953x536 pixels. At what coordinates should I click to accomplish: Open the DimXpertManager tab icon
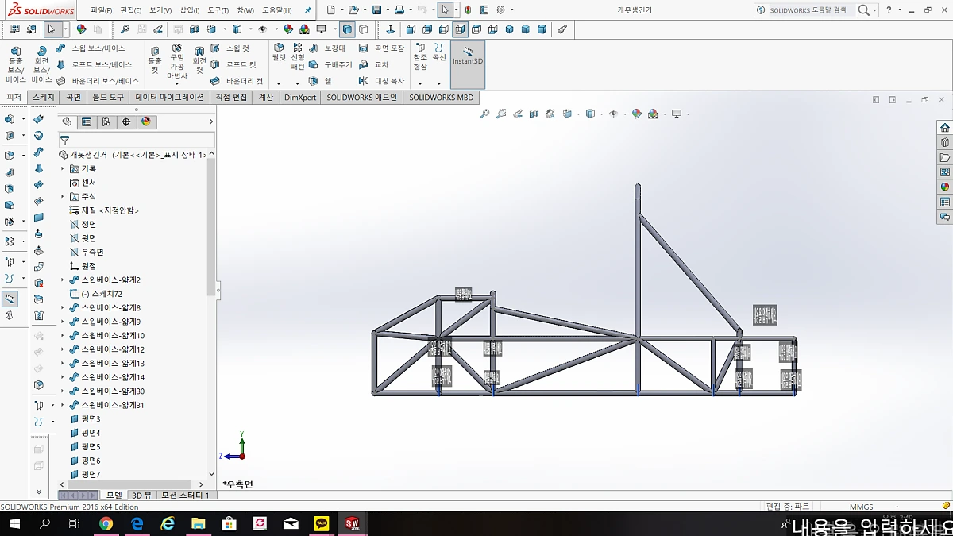pos(126,122)
